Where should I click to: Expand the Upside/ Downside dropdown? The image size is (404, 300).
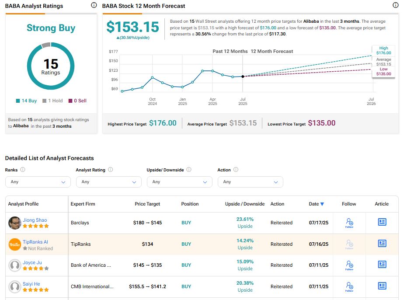[x=179, y=182]
